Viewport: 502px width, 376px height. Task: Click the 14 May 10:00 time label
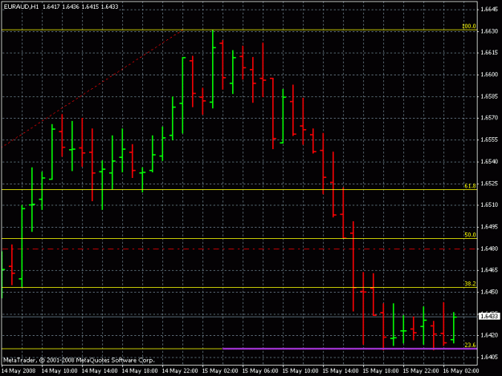tap(59, 371)
